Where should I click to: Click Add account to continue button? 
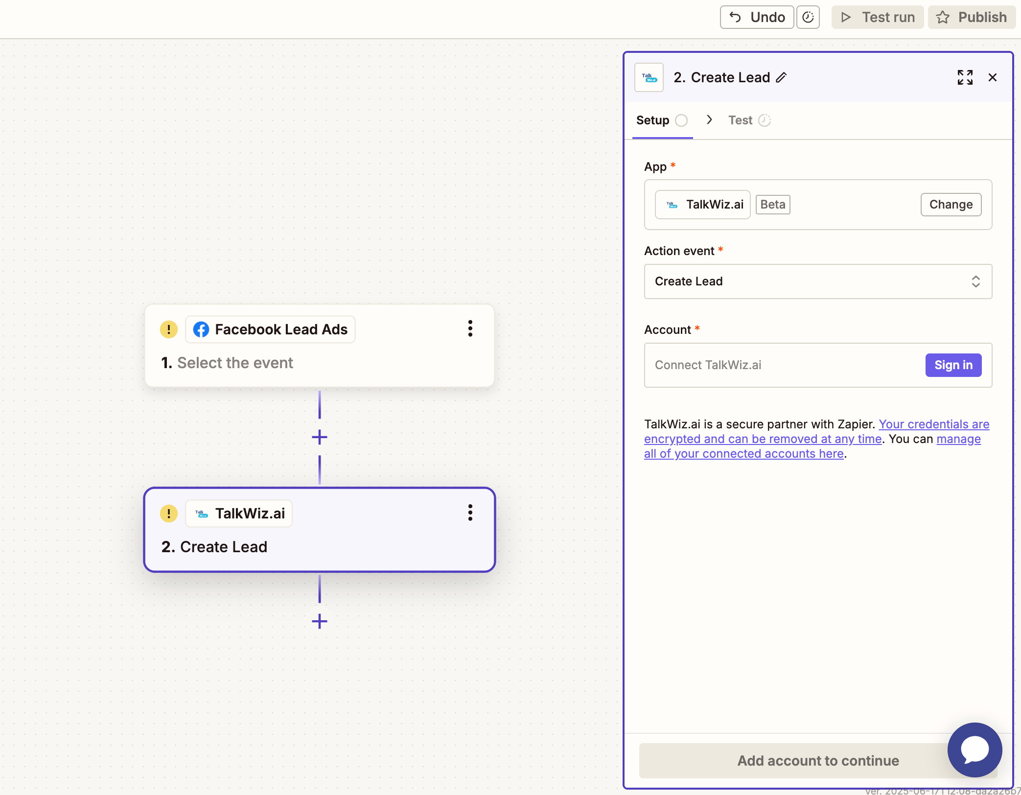pyautogui.click(x=818, y=761)
